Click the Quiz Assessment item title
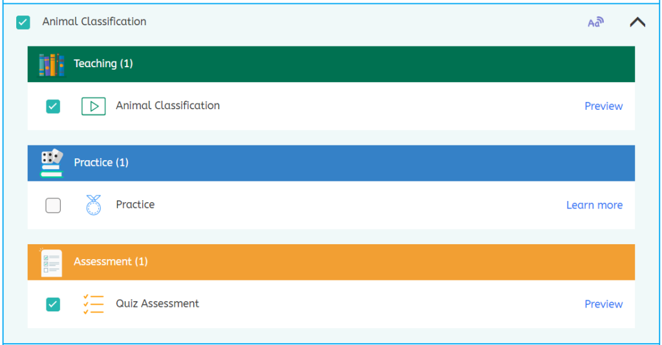 (x=157, y=304)
